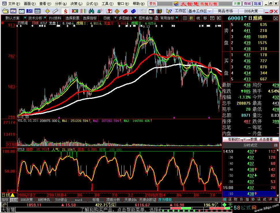The width and height of the screenshot is (280, 213).
Task: Click the Internet Explorer icon near title
Action: (176, 3)
